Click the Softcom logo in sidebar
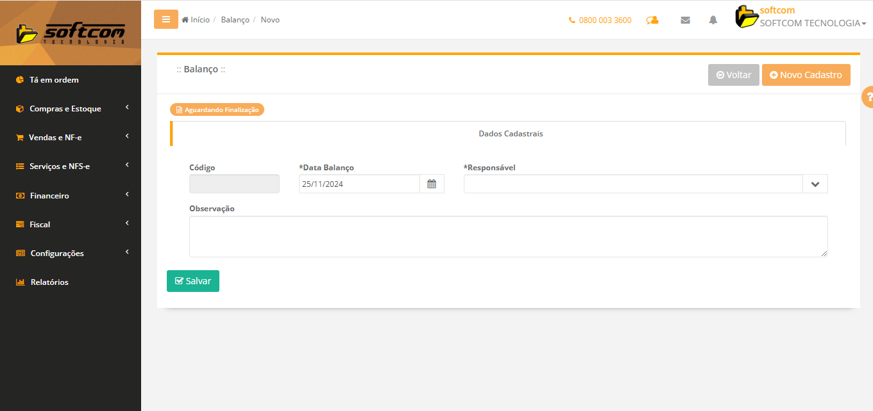The width and height of the screenshot is (873, 411). [x=71, y=33]
